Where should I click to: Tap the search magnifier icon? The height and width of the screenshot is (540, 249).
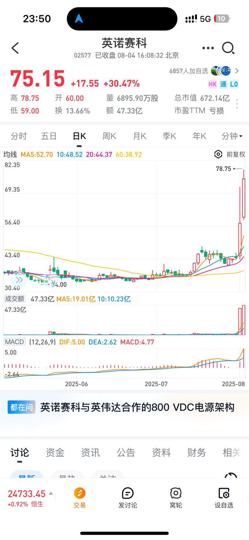(228, 48)
